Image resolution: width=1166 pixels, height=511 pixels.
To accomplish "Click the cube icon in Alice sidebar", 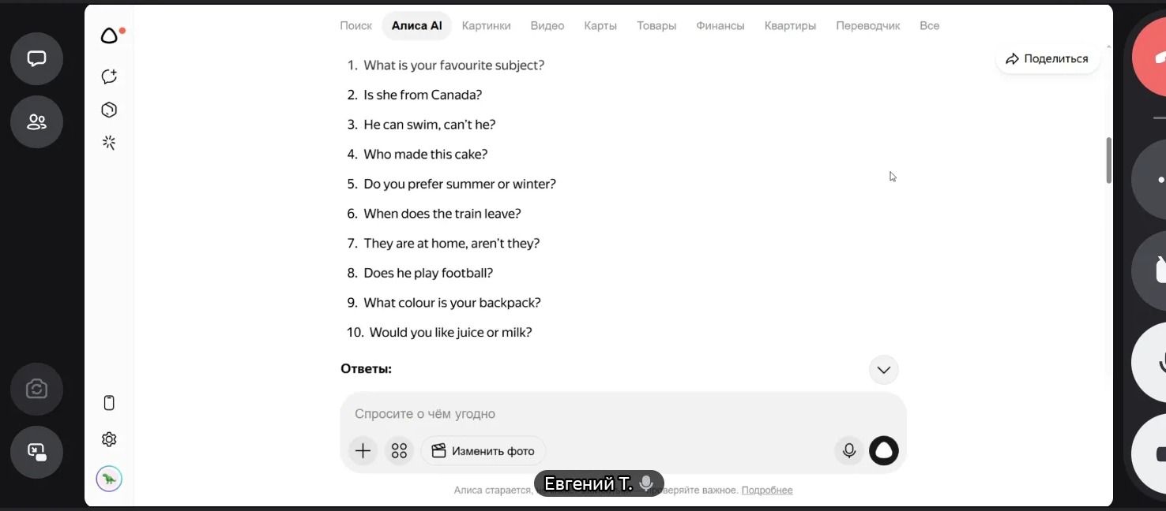I will 109,110.
